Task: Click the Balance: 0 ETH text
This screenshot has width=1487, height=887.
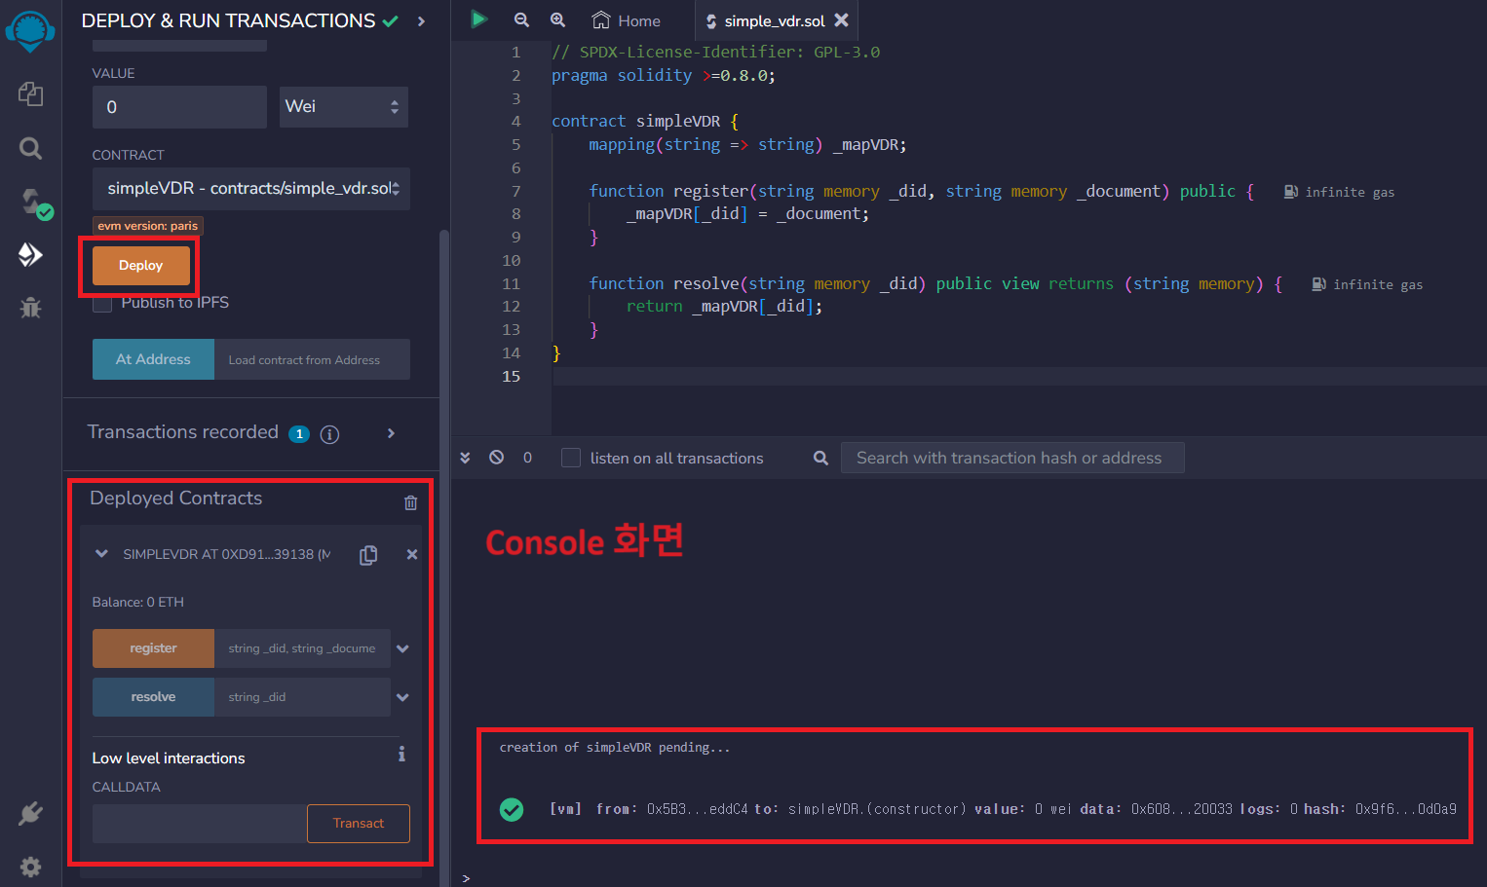Action: click(x=138, y=603)
